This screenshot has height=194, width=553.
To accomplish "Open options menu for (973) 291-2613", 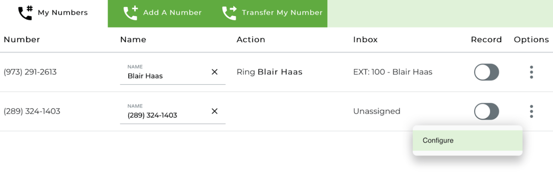I will 531,72.
